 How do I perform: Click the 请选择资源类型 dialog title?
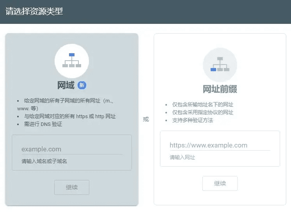[34, 11]
